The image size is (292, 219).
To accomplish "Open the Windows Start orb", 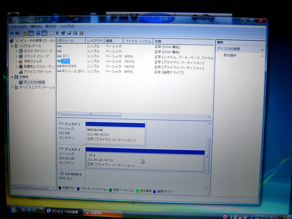I will (x=13, y=209).
